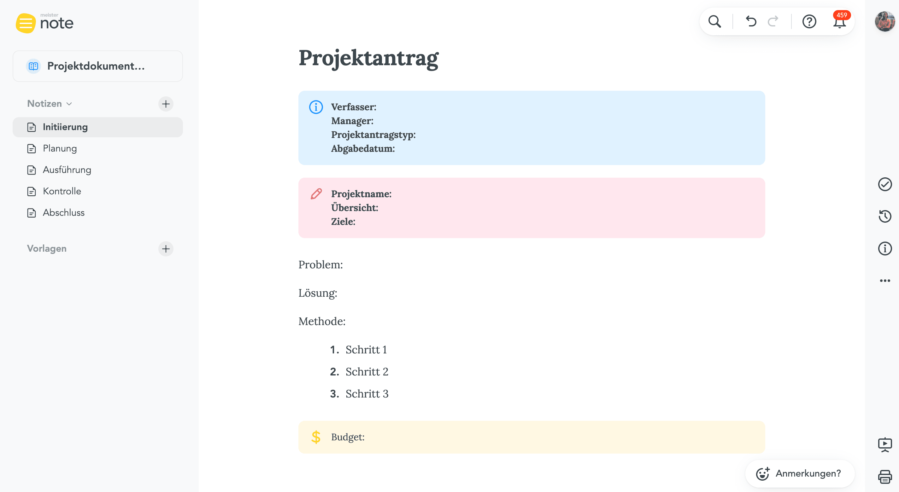
Task: Start presentation mode icon
Action: tap(885, 445)
